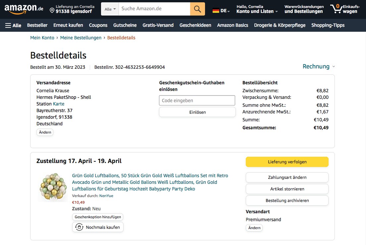Open Bestseller in navigation bar
This screenshot has width=366, height=245.
pyautogui.click(x=37, y=25)
